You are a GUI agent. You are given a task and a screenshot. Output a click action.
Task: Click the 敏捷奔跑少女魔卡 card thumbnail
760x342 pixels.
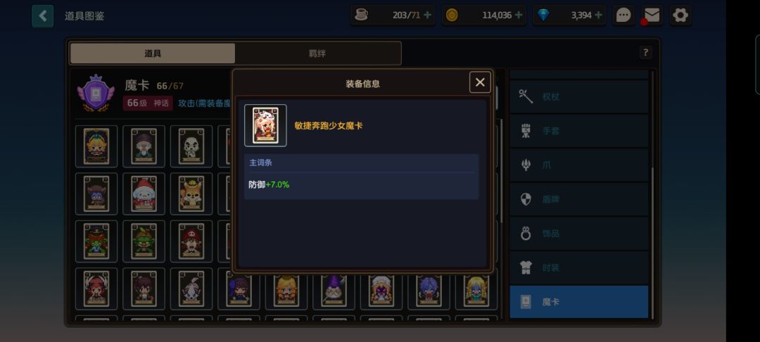point(265,125)
